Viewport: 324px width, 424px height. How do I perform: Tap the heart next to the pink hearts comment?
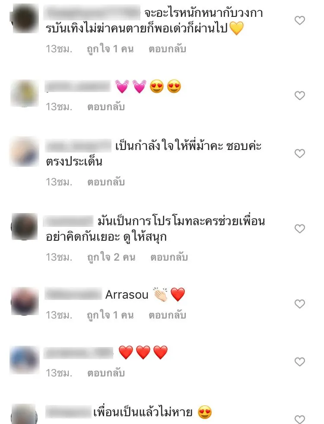pyautogui.click(x=300, y=96)
